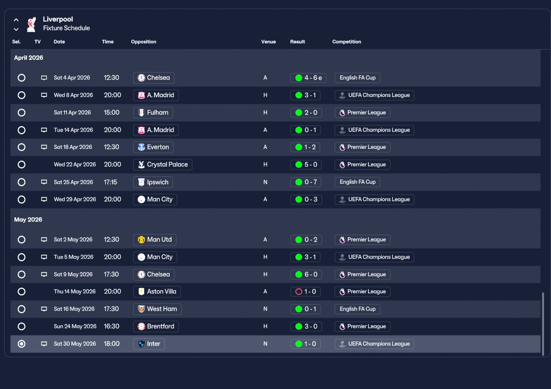
Task: Open English FA Cup tag in West Ham row
Action: coord(357,309)
